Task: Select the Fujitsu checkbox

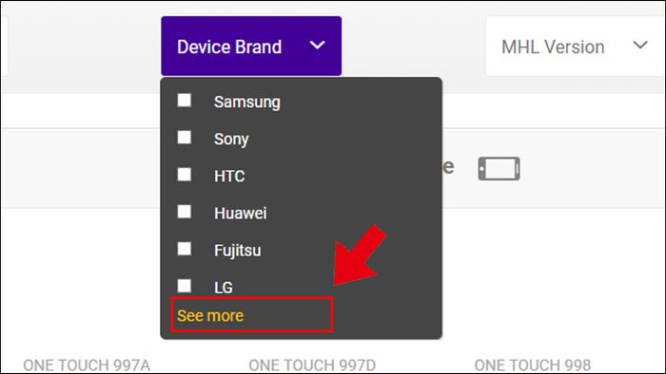Action: pyautogui.click(x=185, y=249)
